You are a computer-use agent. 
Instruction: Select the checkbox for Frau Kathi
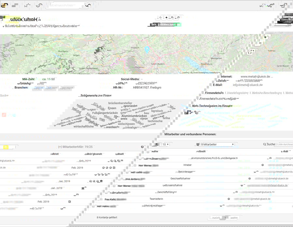[101, 199]
